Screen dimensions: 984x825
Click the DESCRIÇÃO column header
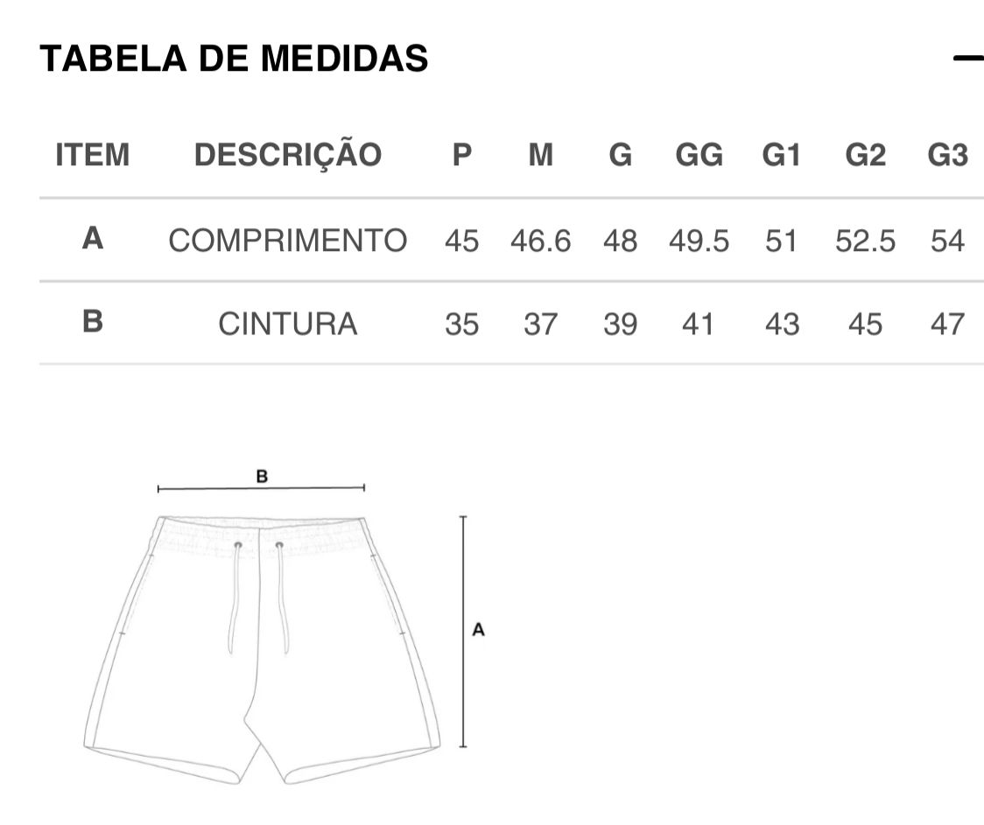pyautogui.click(x=288, y=154)
